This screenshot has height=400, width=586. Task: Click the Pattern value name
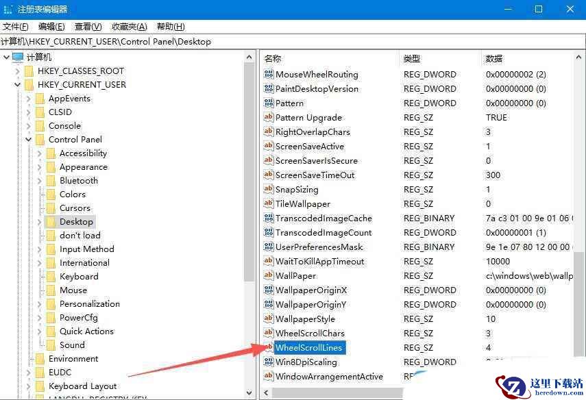[x=289, y=103]
